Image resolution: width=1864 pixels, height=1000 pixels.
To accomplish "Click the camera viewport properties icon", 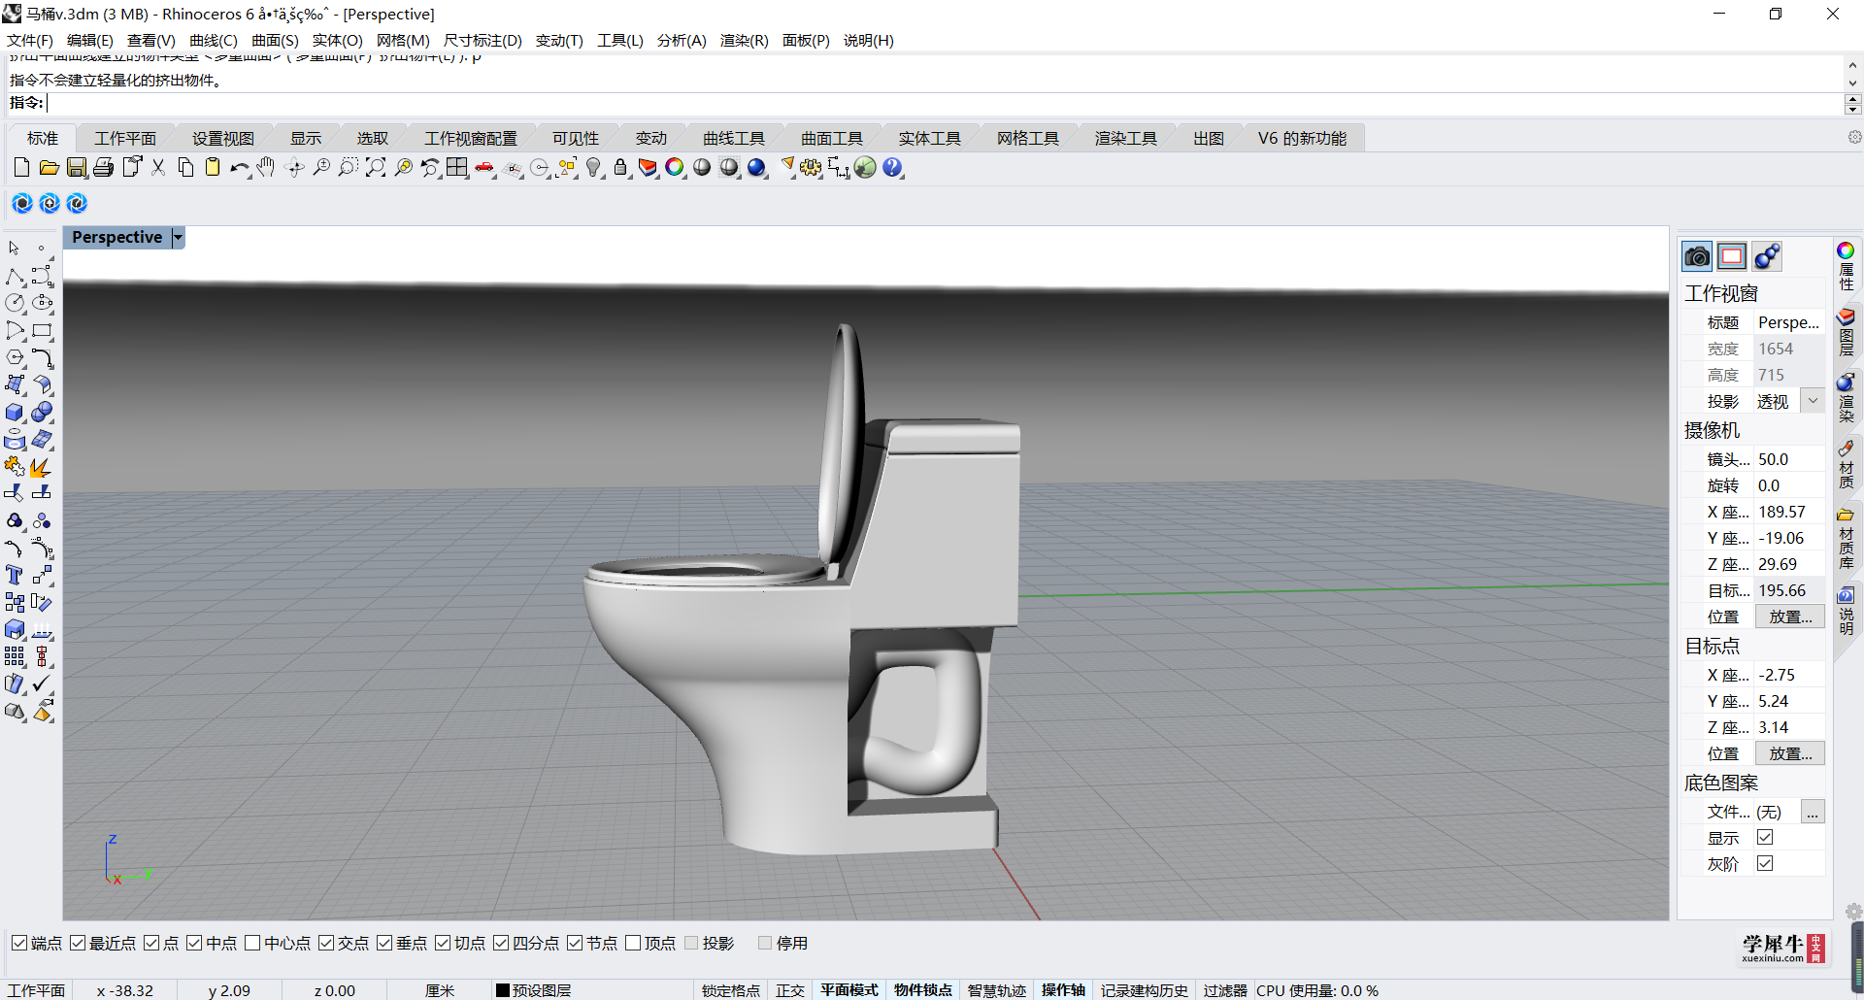I will click(1697, 256).
